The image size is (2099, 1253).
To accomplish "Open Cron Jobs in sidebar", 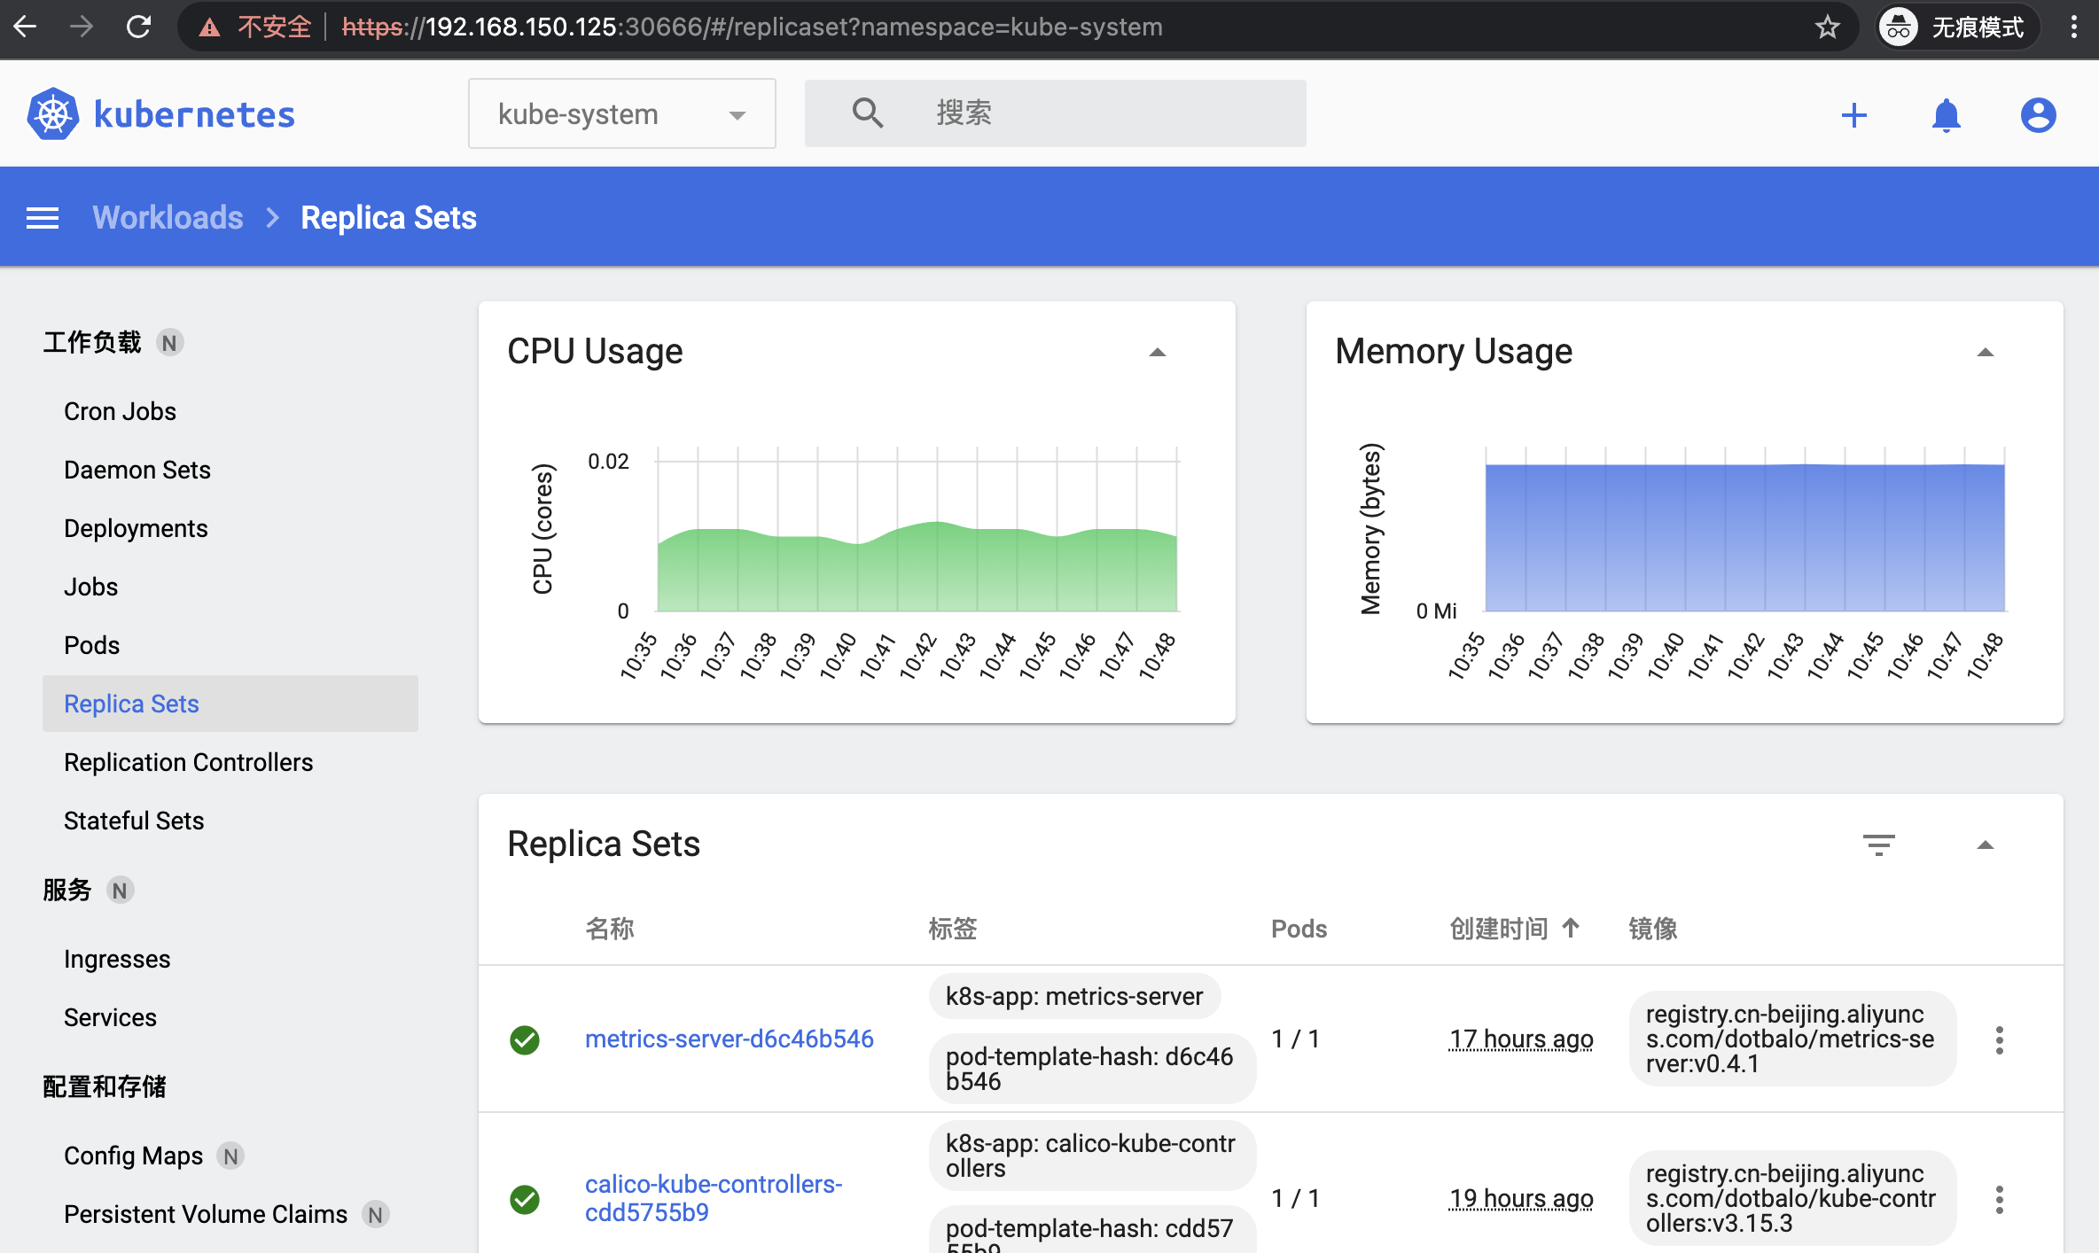I will (120, 411).
